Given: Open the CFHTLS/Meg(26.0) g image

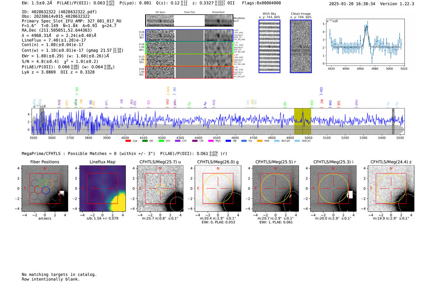Looking at the screenshot, I should tap(218, 189).
